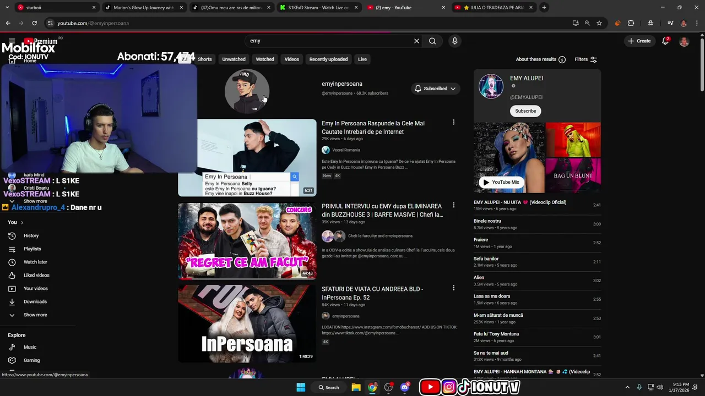The image size is (705, 396).
Task: Open Chrome three-dot menu
Action: 696,23
